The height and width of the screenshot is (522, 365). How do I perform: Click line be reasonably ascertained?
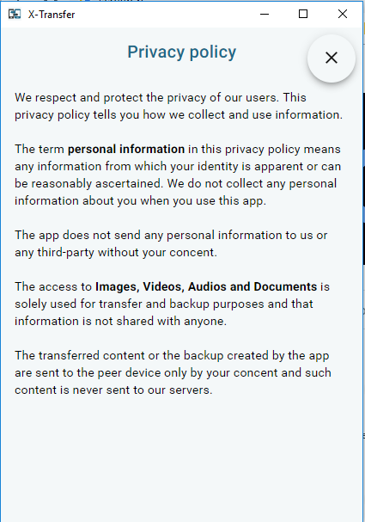click(175, 184)
